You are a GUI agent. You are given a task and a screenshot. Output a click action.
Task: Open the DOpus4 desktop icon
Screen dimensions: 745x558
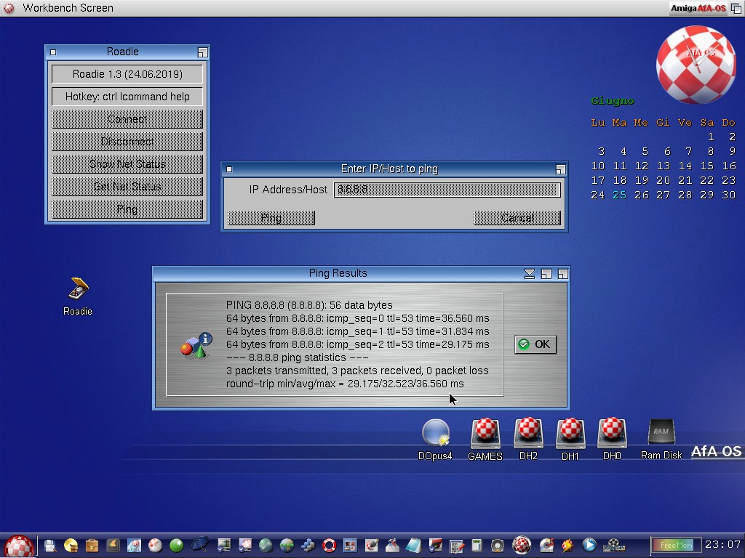pyautogui.click(x=435, y=433)
